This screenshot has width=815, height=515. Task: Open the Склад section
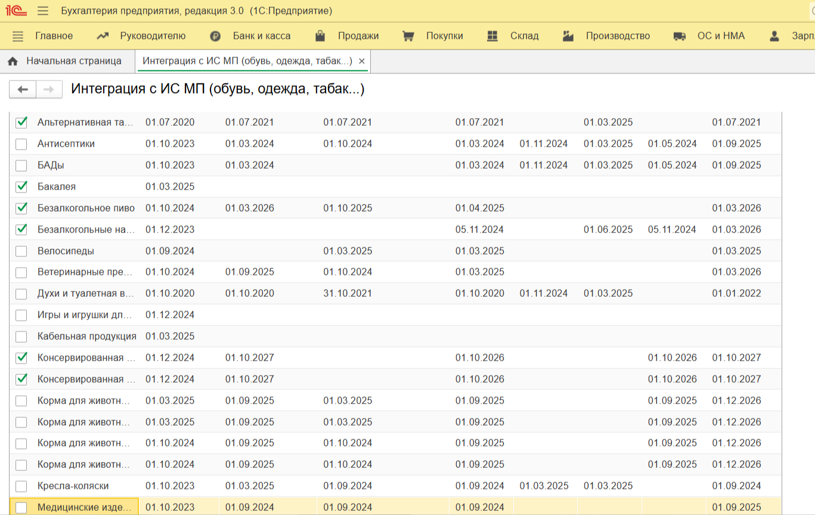tap(524, 36)
